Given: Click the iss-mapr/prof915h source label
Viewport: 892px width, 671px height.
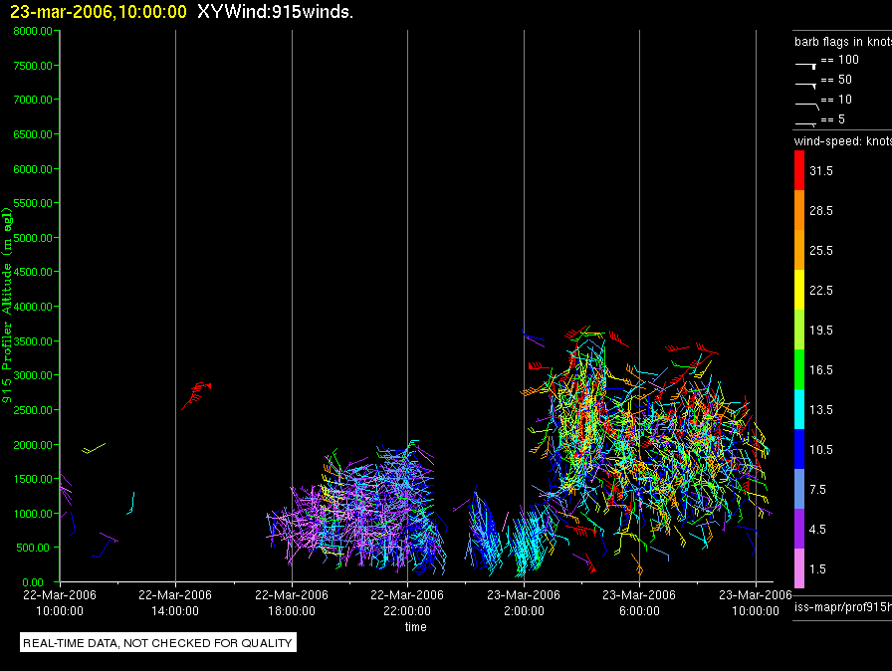Looking at the screenshot, I should [x=843, y=606].
